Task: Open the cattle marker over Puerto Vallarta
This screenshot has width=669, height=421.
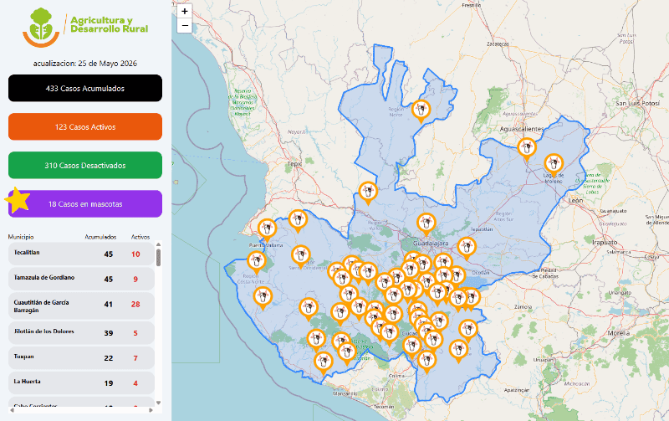Action: click(x=267, y=229)
